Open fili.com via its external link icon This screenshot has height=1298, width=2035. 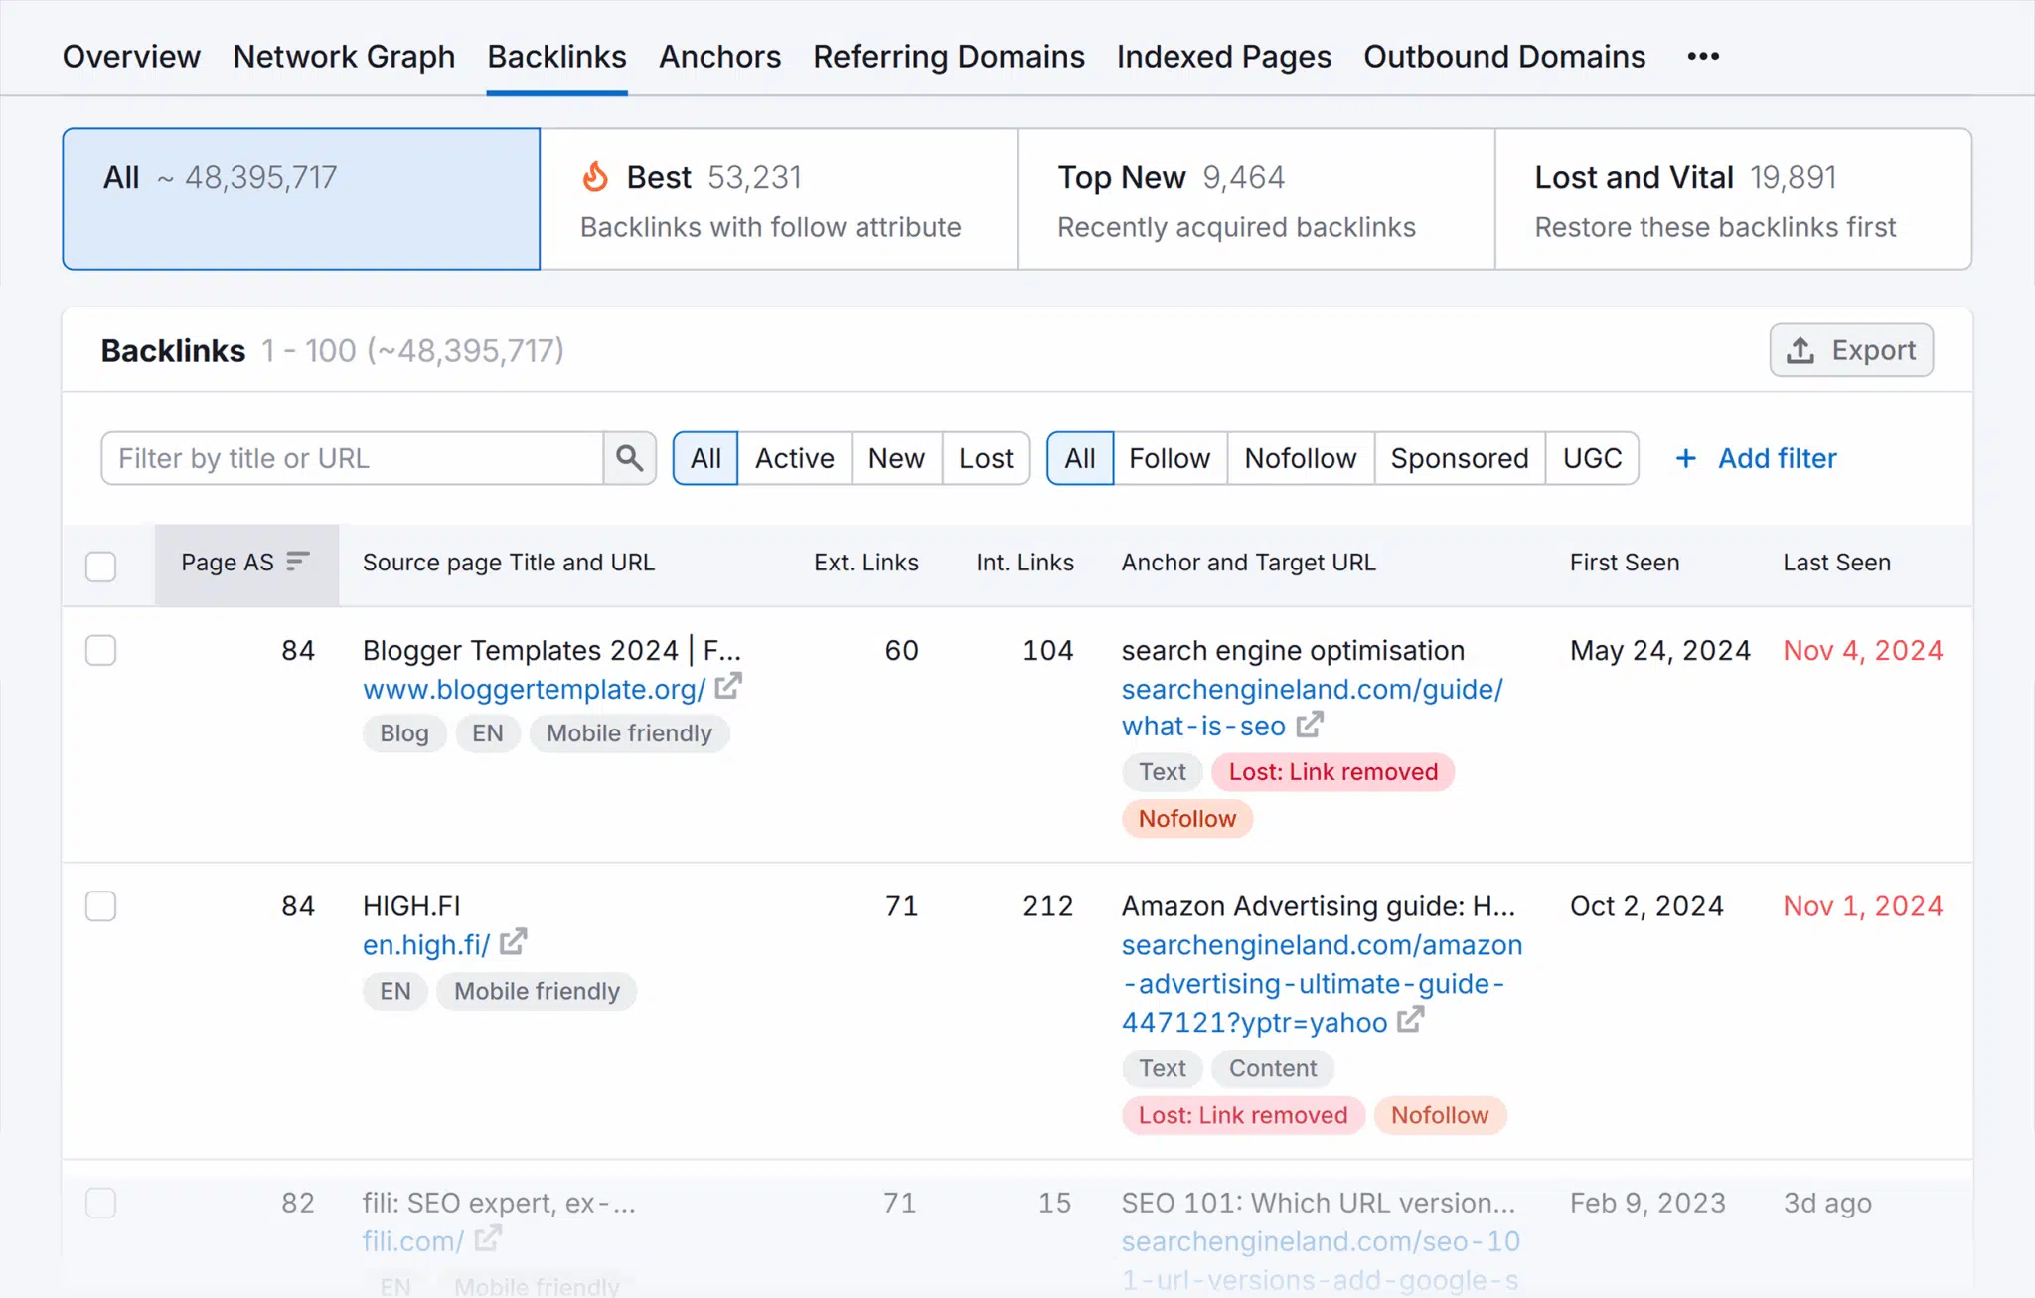[x=486, y=1240]
